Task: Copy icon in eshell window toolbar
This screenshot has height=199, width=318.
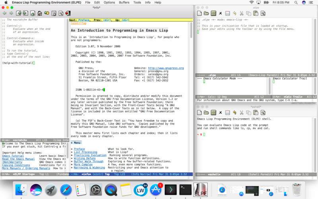Action: click(248, 113)
